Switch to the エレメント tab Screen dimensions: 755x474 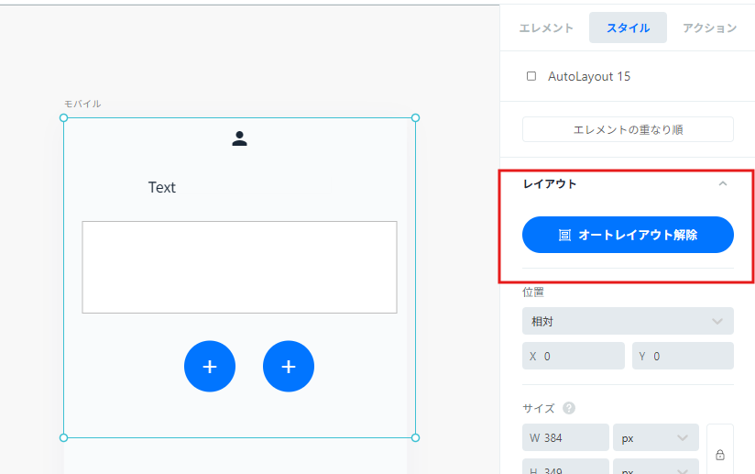click(x=546, y=28)
